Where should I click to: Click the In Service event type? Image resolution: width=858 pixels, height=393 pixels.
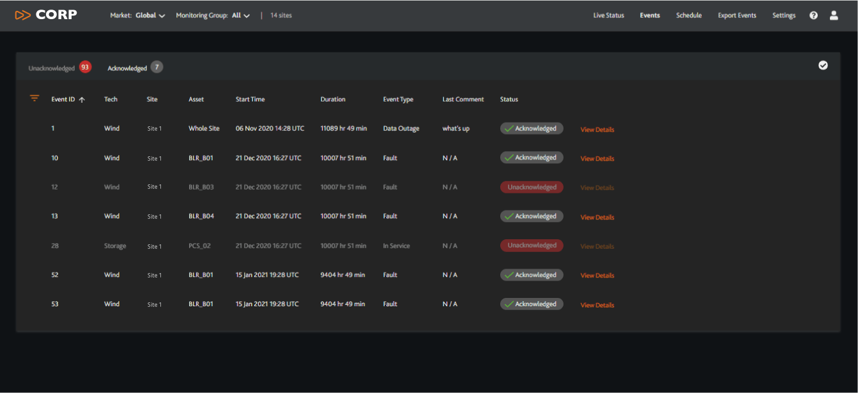pyautogui.click(x=396, y=246)
